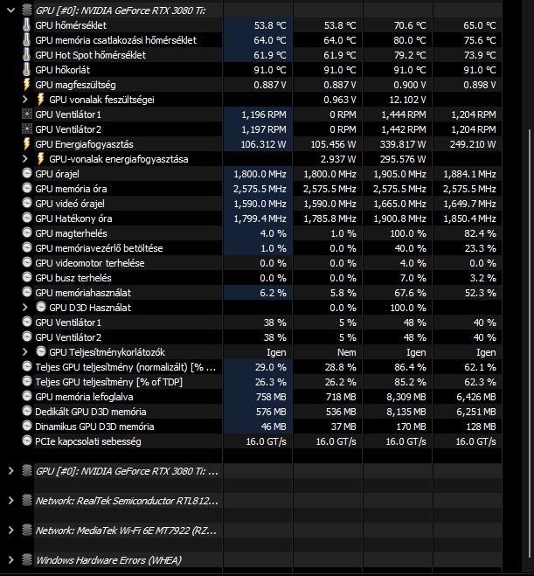Click gauge icon of GPU D3D Használat
Screen dimensions: 534x576
click(x=41, y=307)
